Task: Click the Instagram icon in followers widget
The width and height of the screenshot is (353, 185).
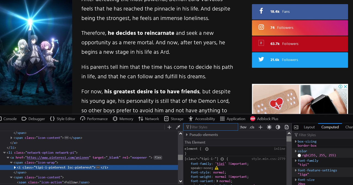Action: point(261,27)
